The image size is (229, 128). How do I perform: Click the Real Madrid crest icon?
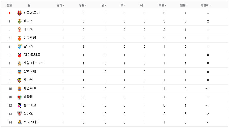point(19,64)
